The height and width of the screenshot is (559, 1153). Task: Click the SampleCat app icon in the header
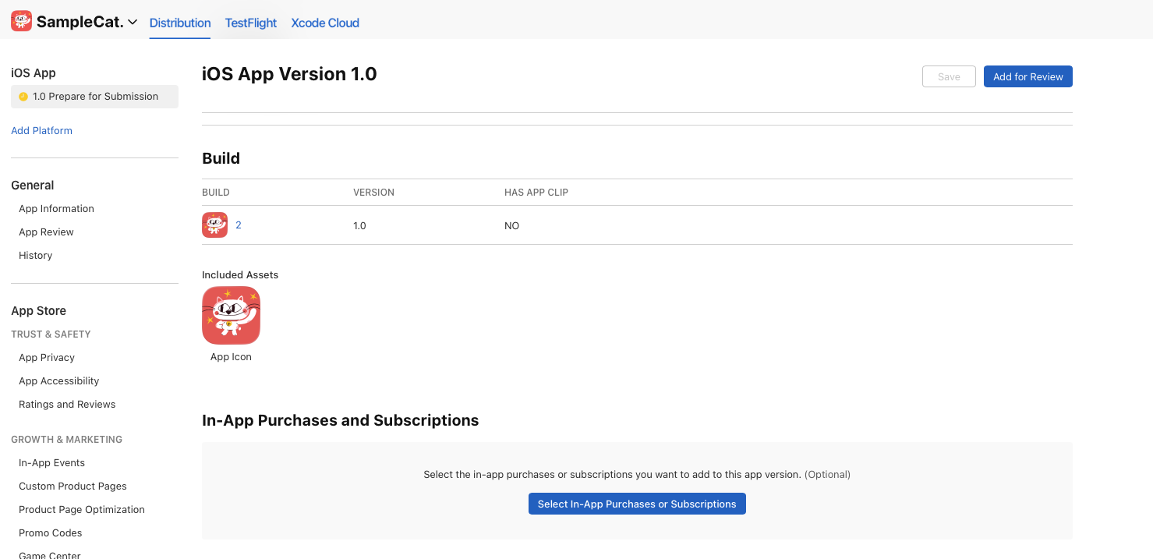(x=20, y=20)
